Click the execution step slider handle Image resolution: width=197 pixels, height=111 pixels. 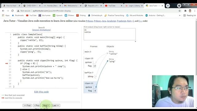40,102
